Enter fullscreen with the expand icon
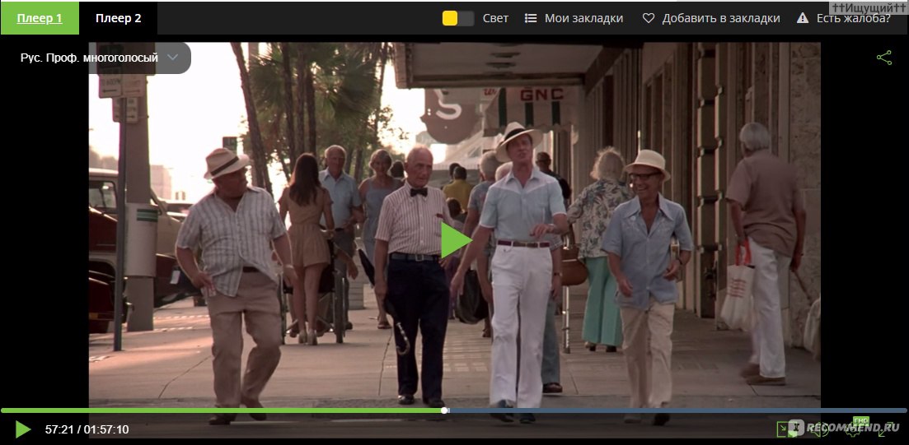This screenshot has width=909, height=445. click(x=887, y=429)
